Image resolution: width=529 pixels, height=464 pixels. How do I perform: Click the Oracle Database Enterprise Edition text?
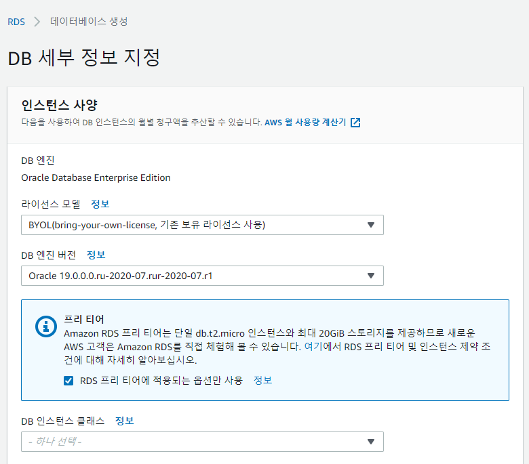[x=96, y=177]
